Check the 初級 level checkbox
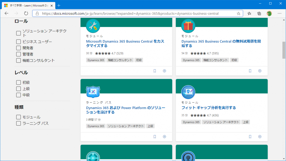 (x=18, y=83)
